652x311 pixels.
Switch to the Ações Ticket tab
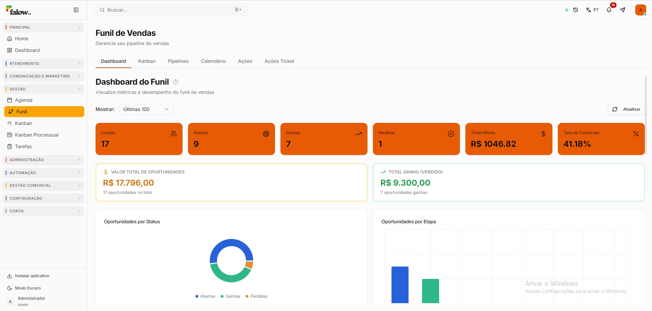click(279, 61)
